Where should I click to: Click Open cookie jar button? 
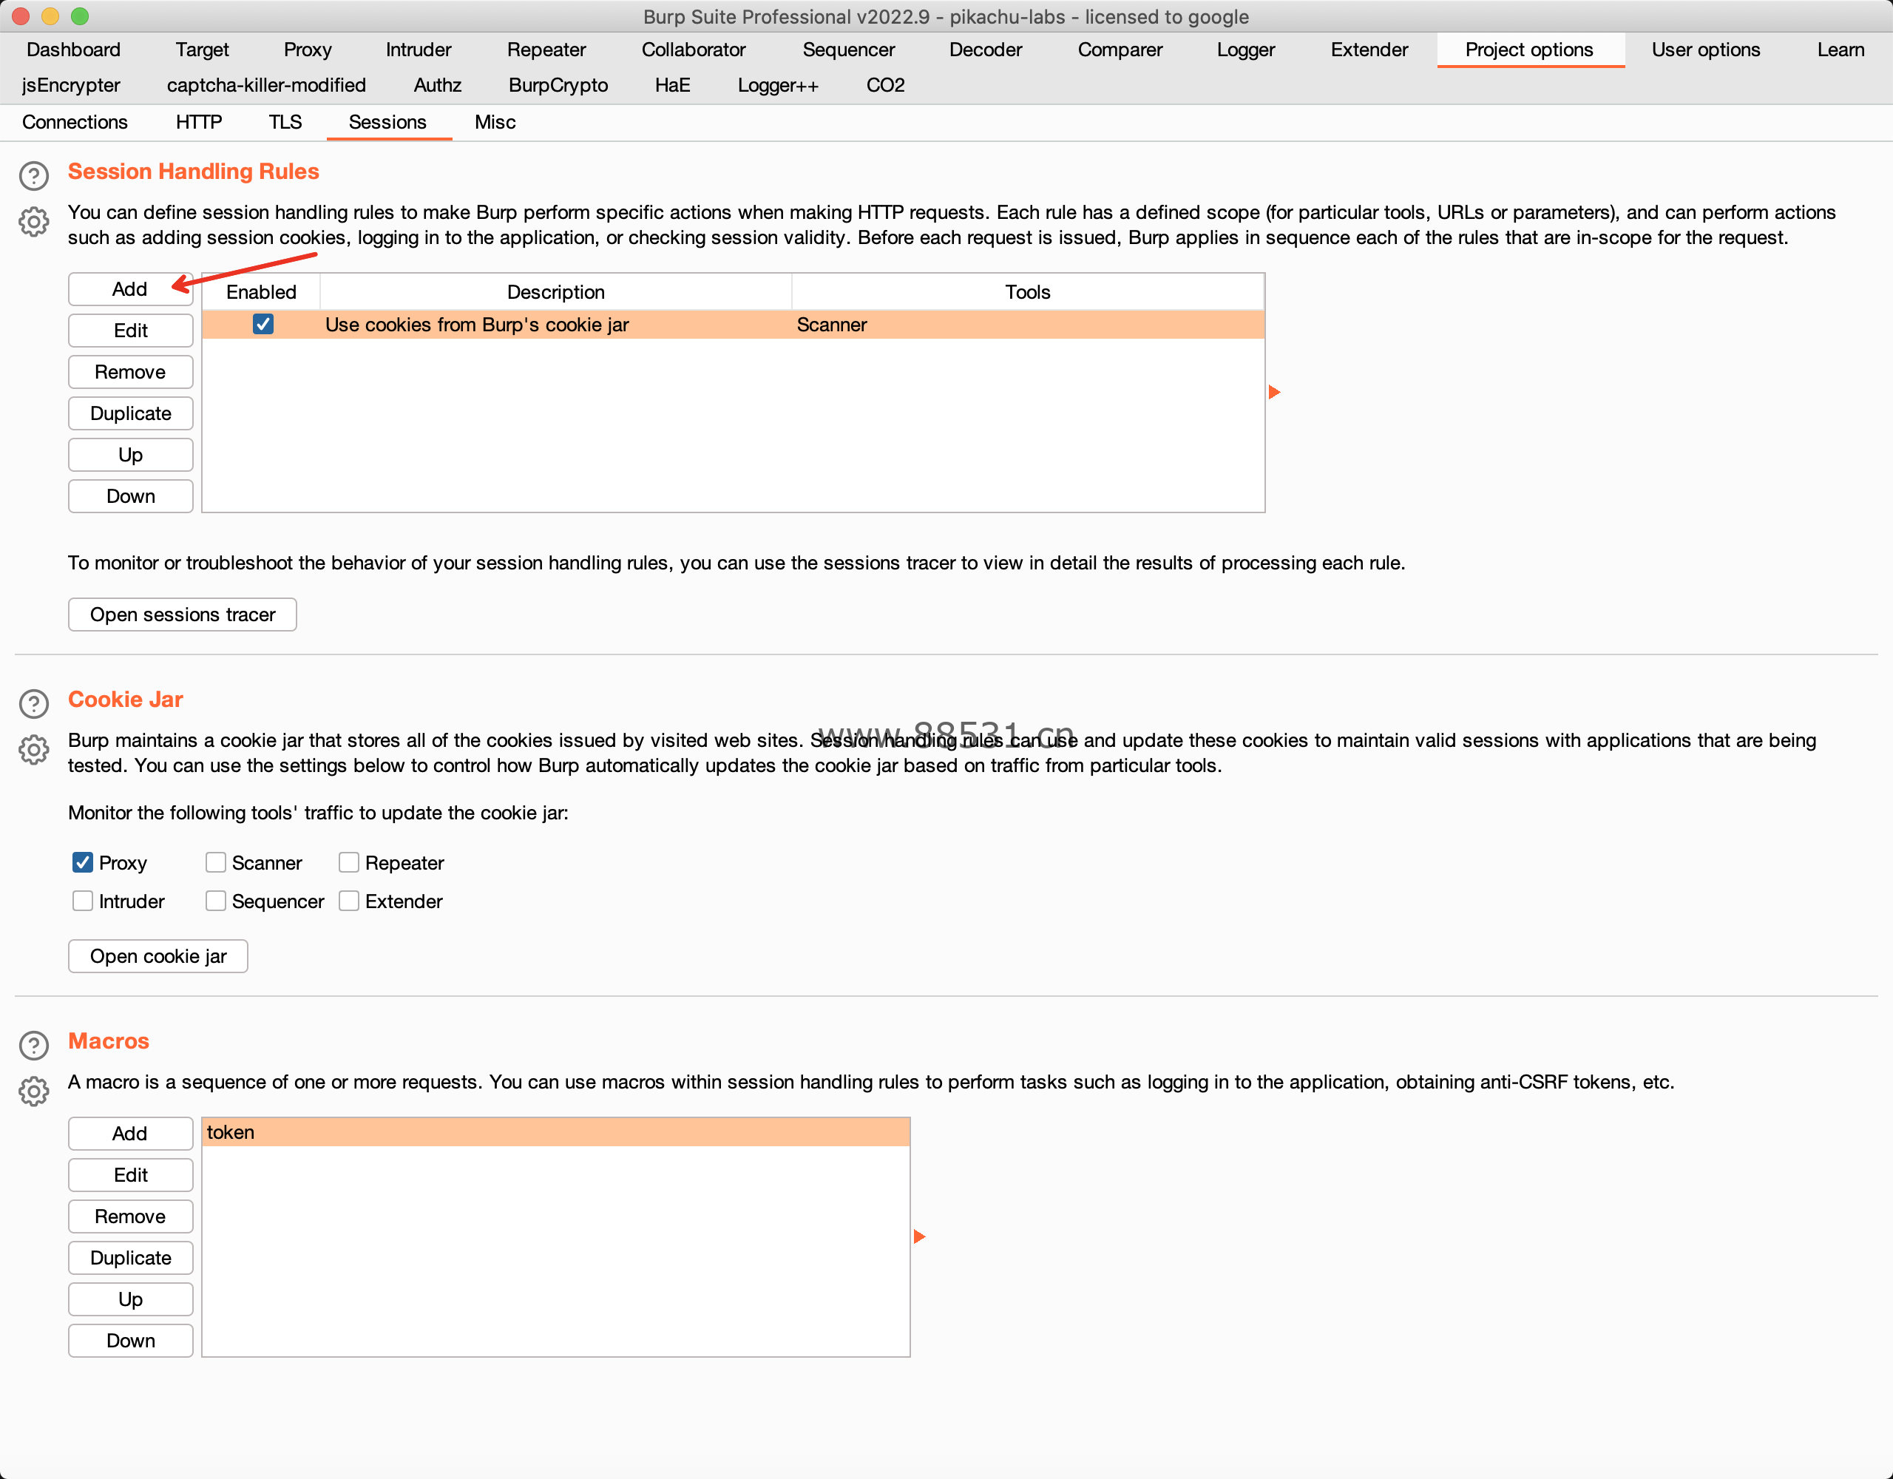158,956
